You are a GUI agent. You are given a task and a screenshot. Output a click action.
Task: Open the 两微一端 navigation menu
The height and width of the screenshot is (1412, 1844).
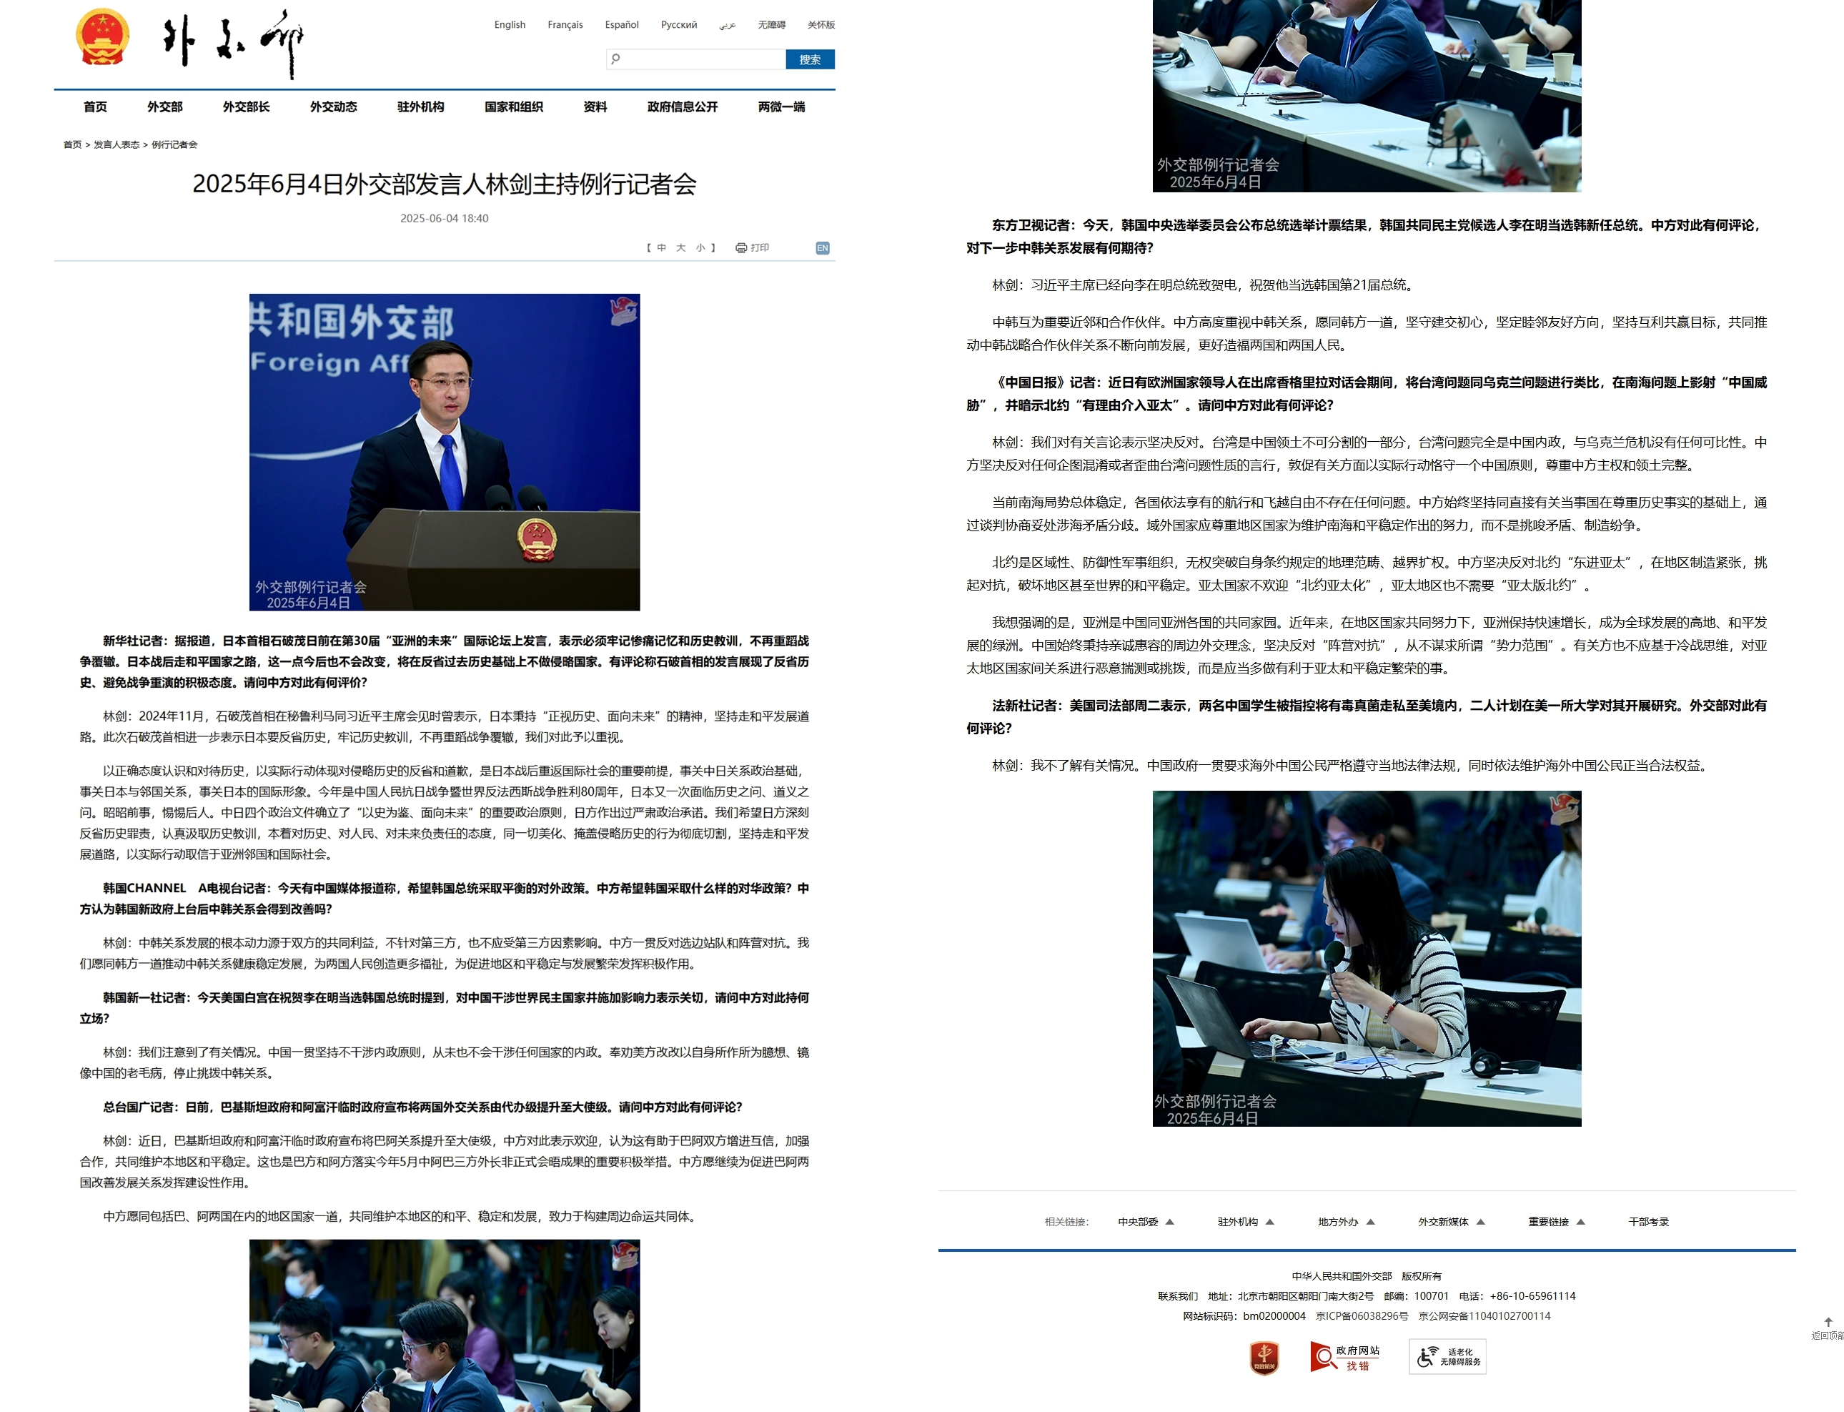coord(781,107)
